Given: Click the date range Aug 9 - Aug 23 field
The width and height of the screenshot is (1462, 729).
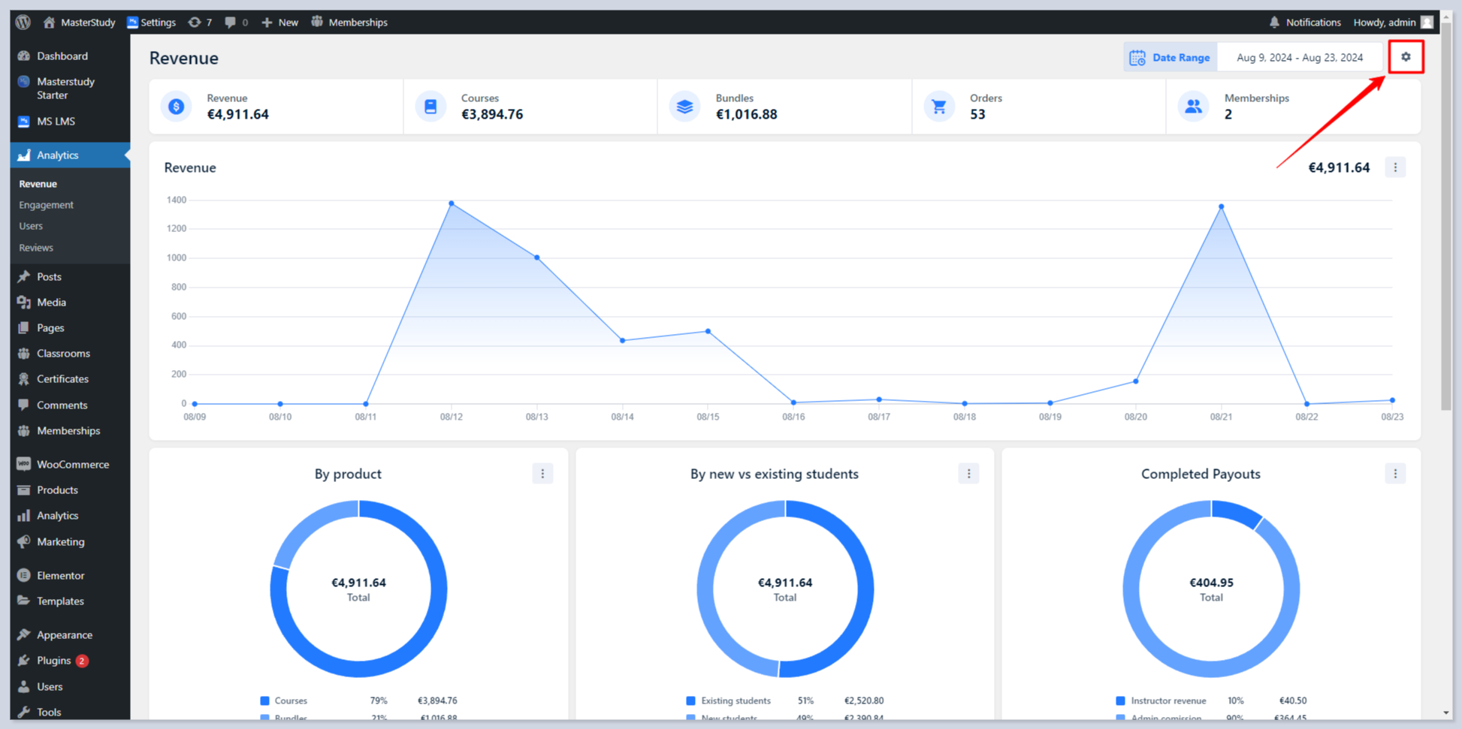Looking at the screenshot, I should (1299, 58).
